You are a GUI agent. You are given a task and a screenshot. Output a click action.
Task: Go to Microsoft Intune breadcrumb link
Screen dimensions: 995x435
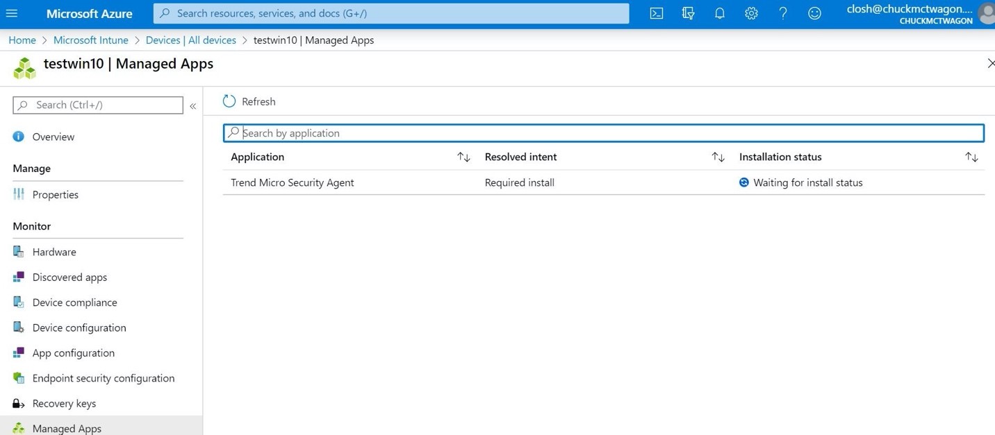click(91, 40)
